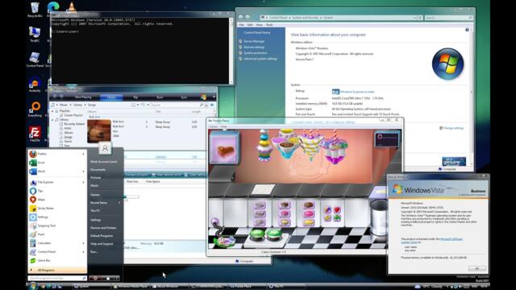Click Start menu search programs field
The width and height of the screenshot is (516, 290).
[57, 278]
